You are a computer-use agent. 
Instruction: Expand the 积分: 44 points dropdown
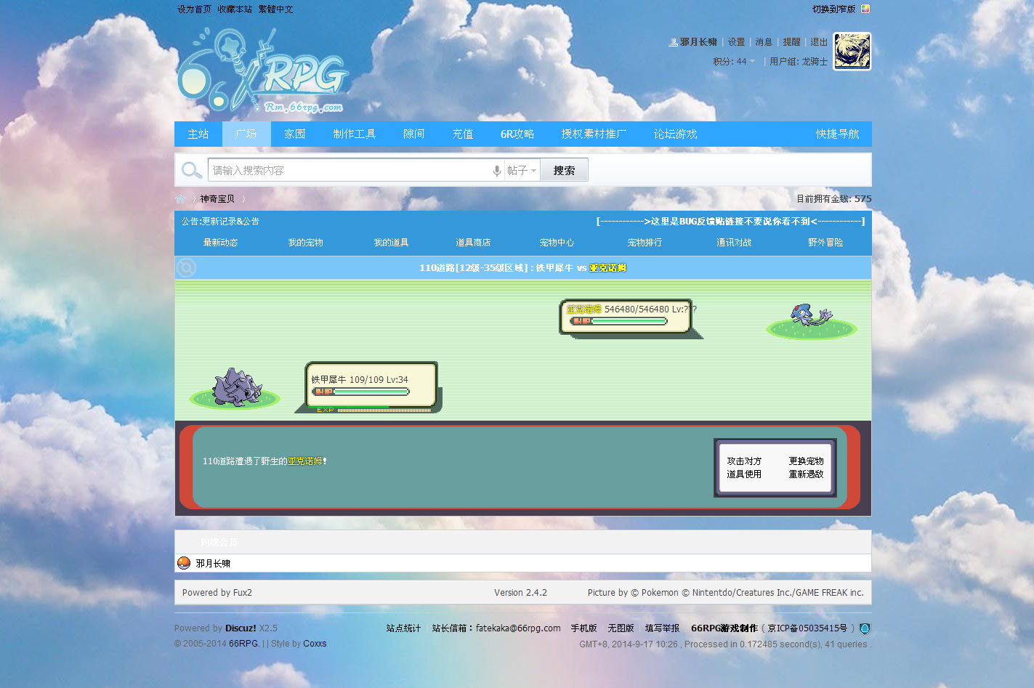(735, 62)
